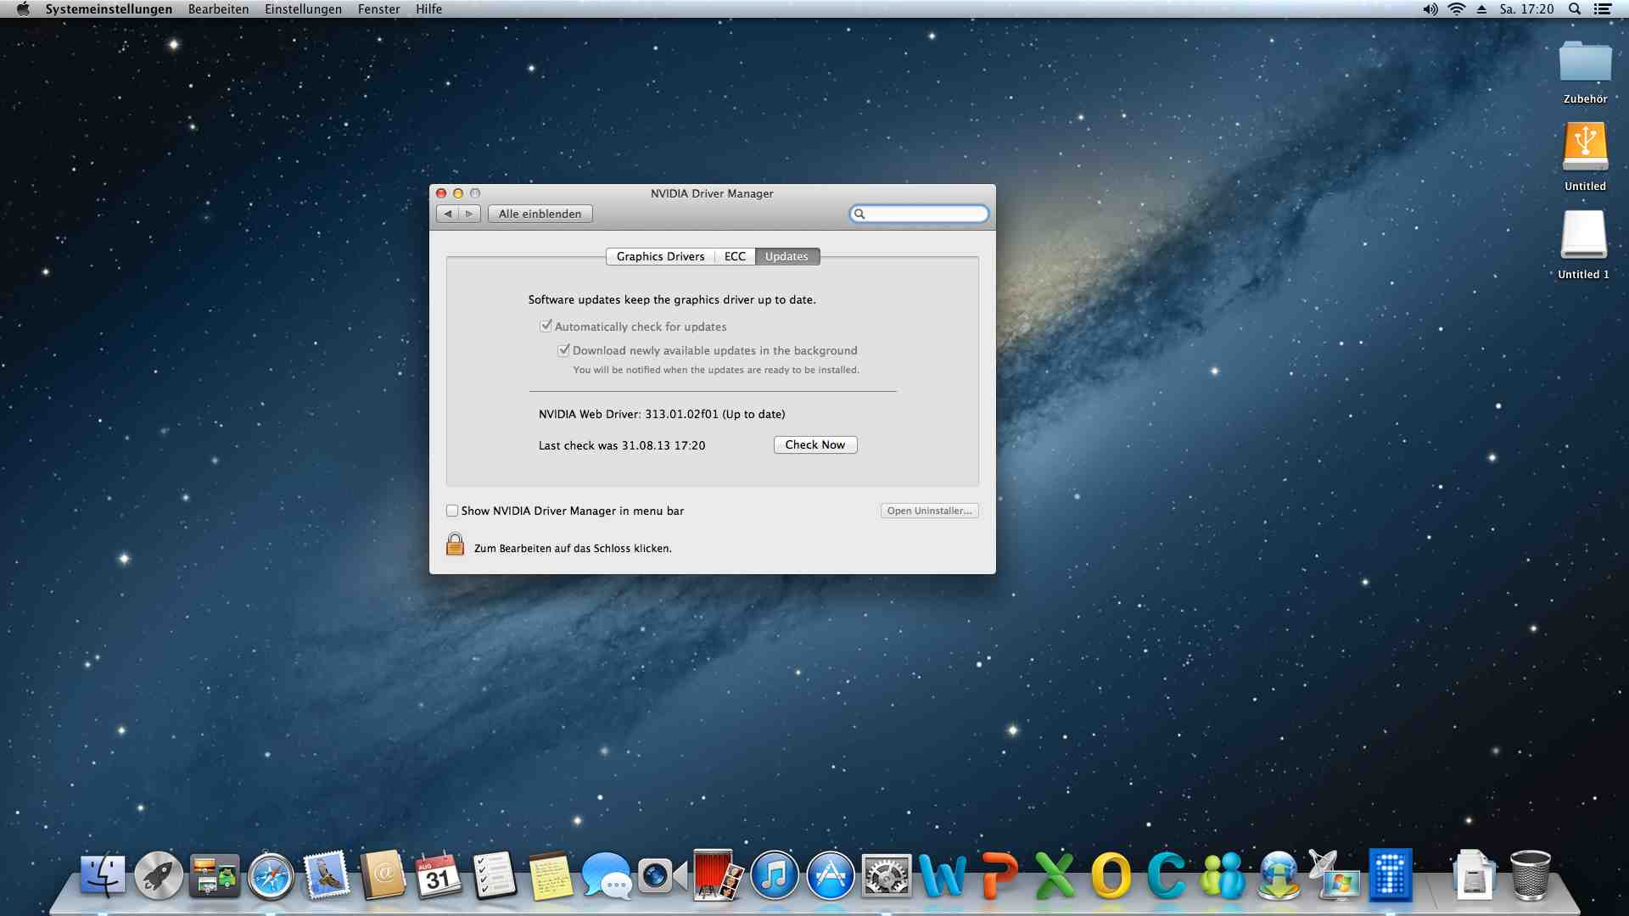This screenshot has width=1629, height=916.
Task: Click the lock icon to allow editing
Action: click(455, 545)
